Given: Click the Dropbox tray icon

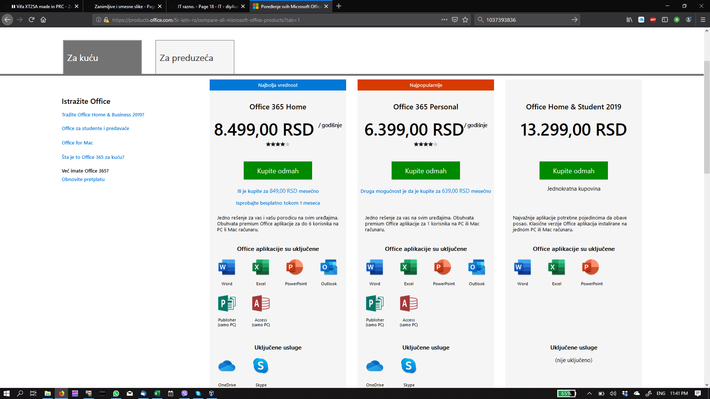Looking at the screenshot, I should (625, 393).
